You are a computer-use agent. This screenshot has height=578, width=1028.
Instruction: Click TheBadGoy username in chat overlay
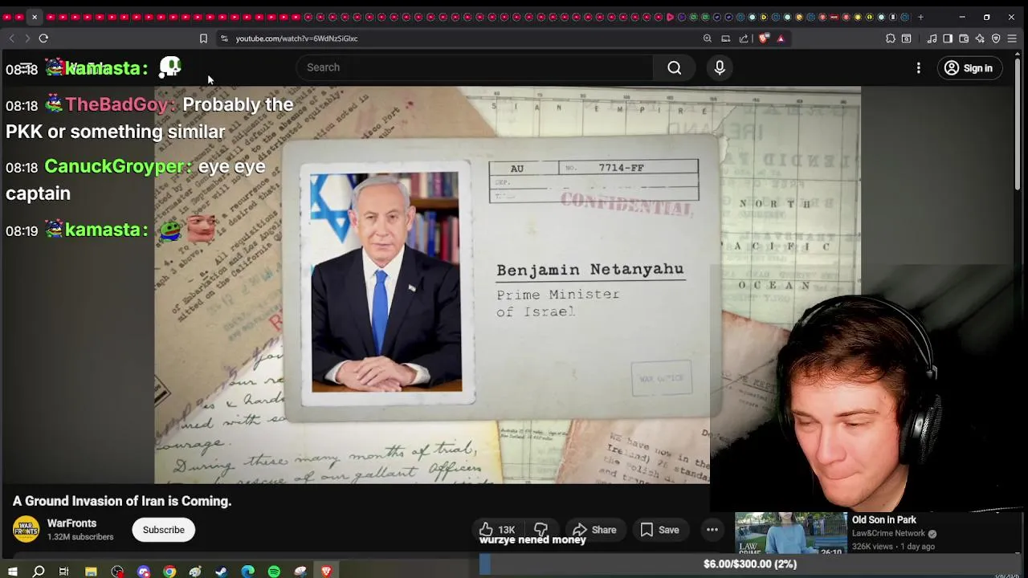click(x=118, y=104)
